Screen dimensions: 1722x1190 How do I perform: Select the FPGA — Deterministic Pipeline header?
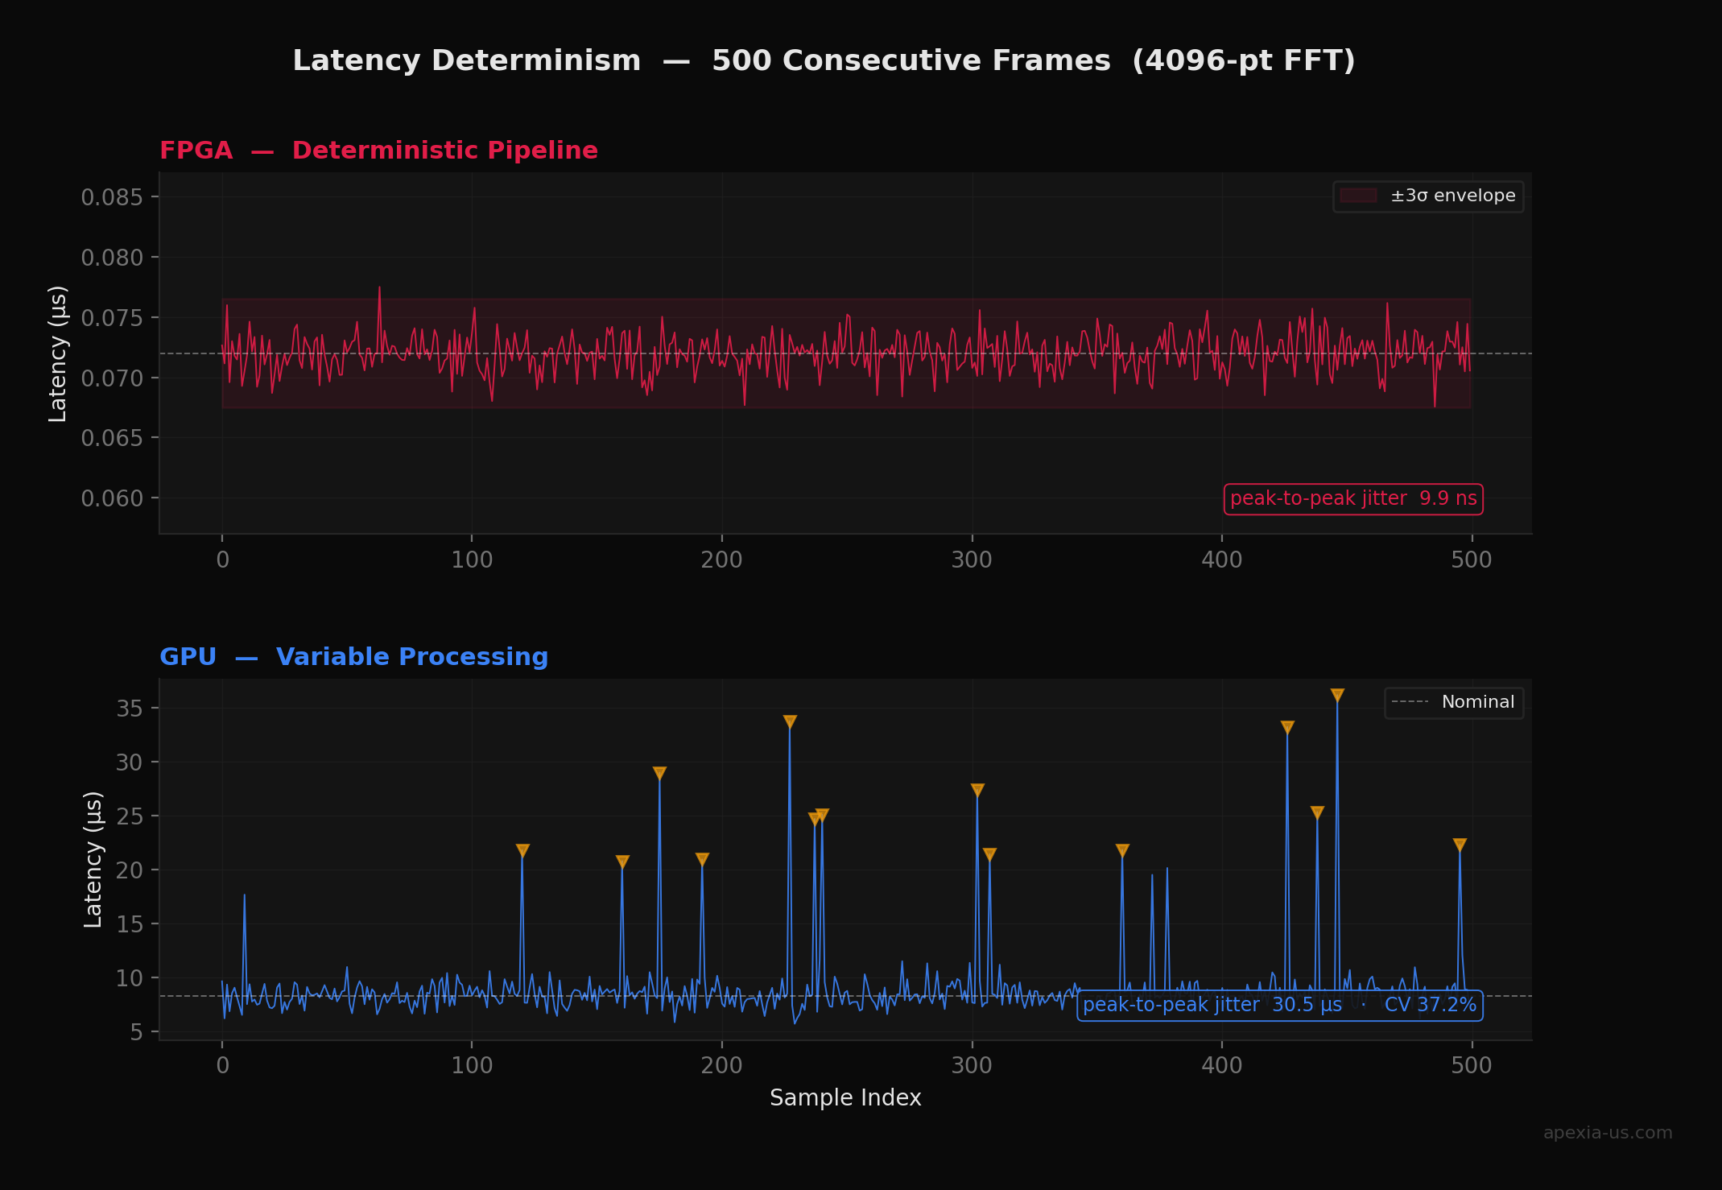coord(379,150)
